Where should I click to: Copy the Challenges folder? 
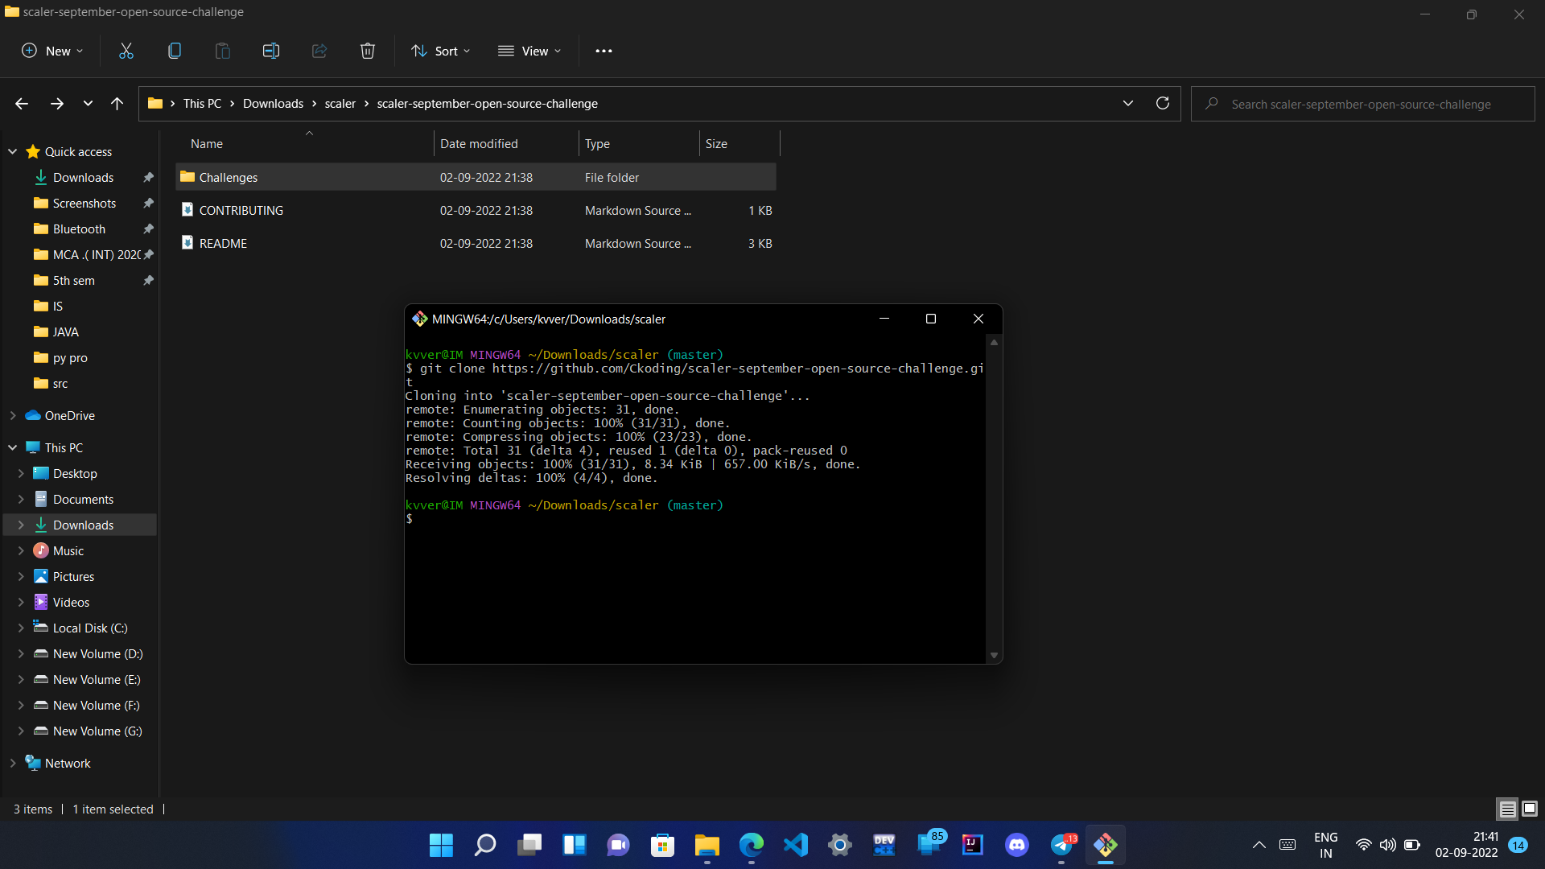click(174, 50)
